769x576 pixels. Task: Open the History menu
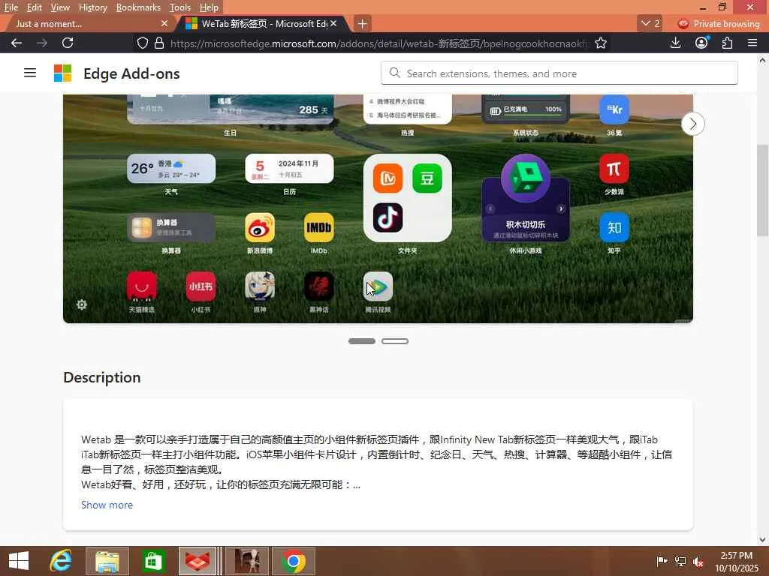pos(92,7)
